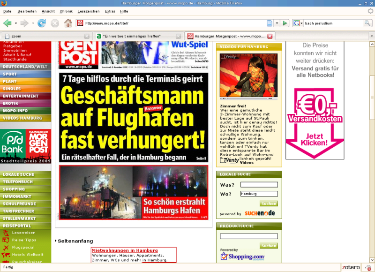The image size is (375, 272).
Task: Click the page feed icon in address bar
Action: pos(270,23)
